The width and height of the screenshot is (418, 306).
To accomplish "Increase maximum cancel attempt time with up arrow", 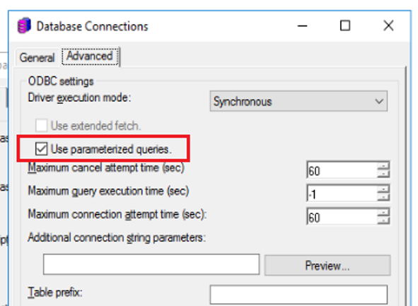I will click(383, 166).
